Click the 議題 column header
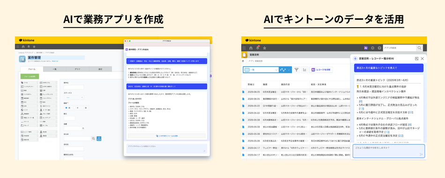The width and height of the screenshot is (445, 178). (270, 85)
